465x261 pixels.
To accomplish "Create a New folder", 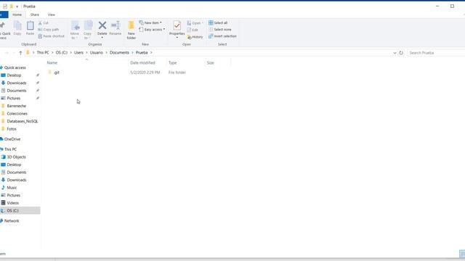I will click(132, 30).
